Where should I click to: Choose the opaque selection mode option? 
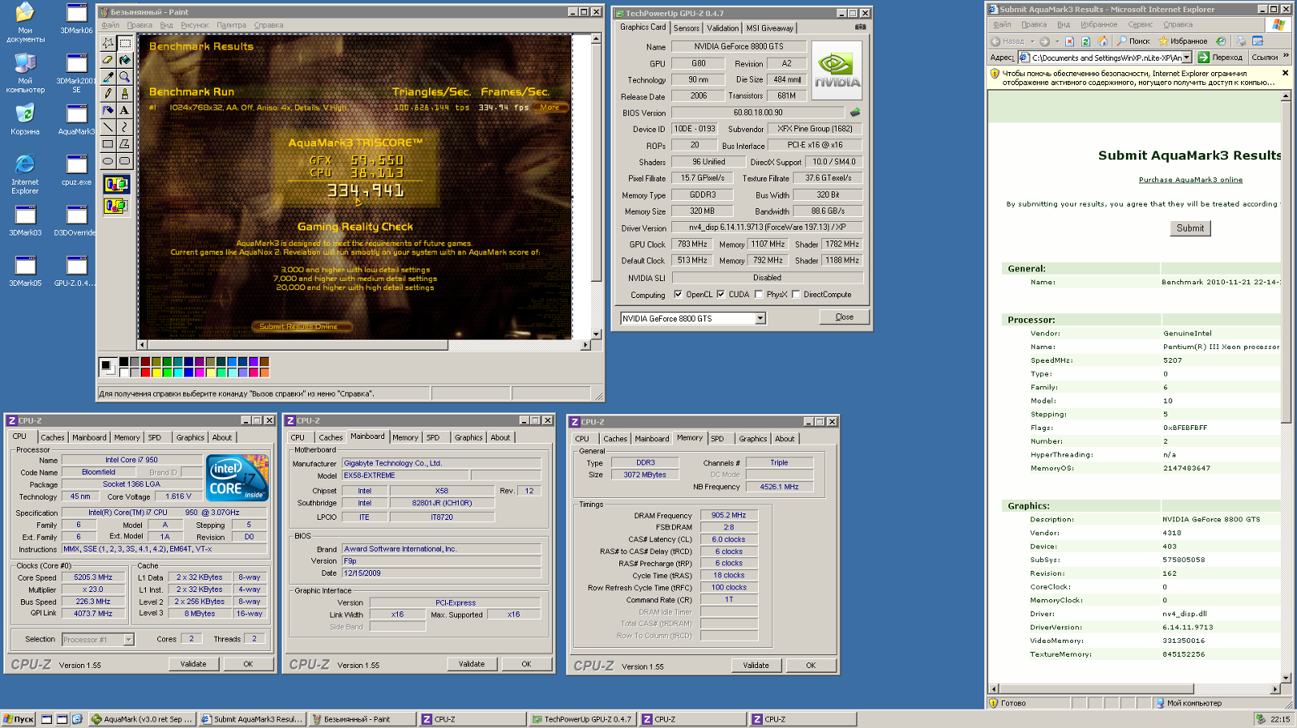click(116, 185)
